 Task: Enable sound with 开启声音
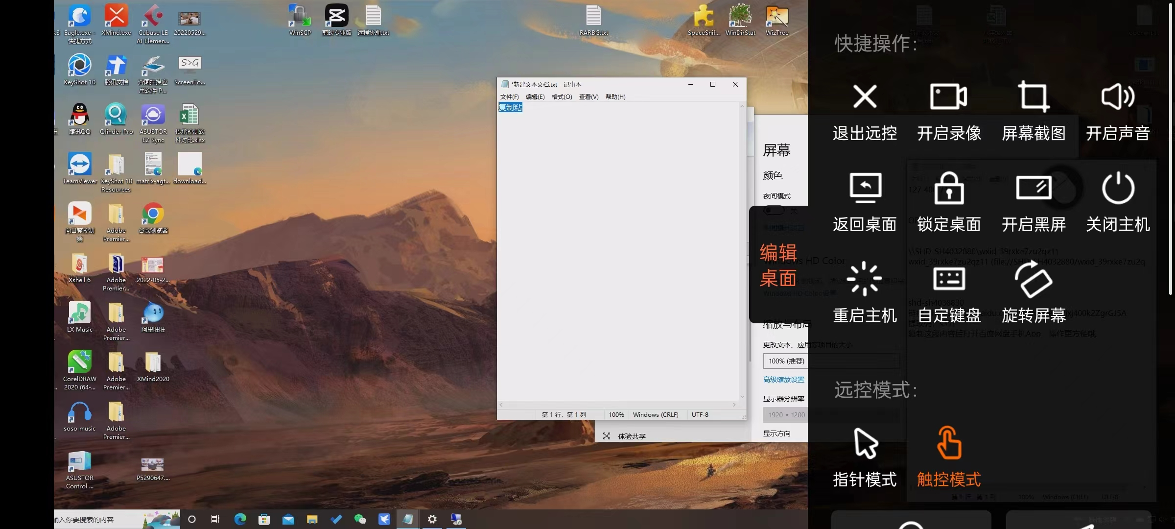[1118, 113]
